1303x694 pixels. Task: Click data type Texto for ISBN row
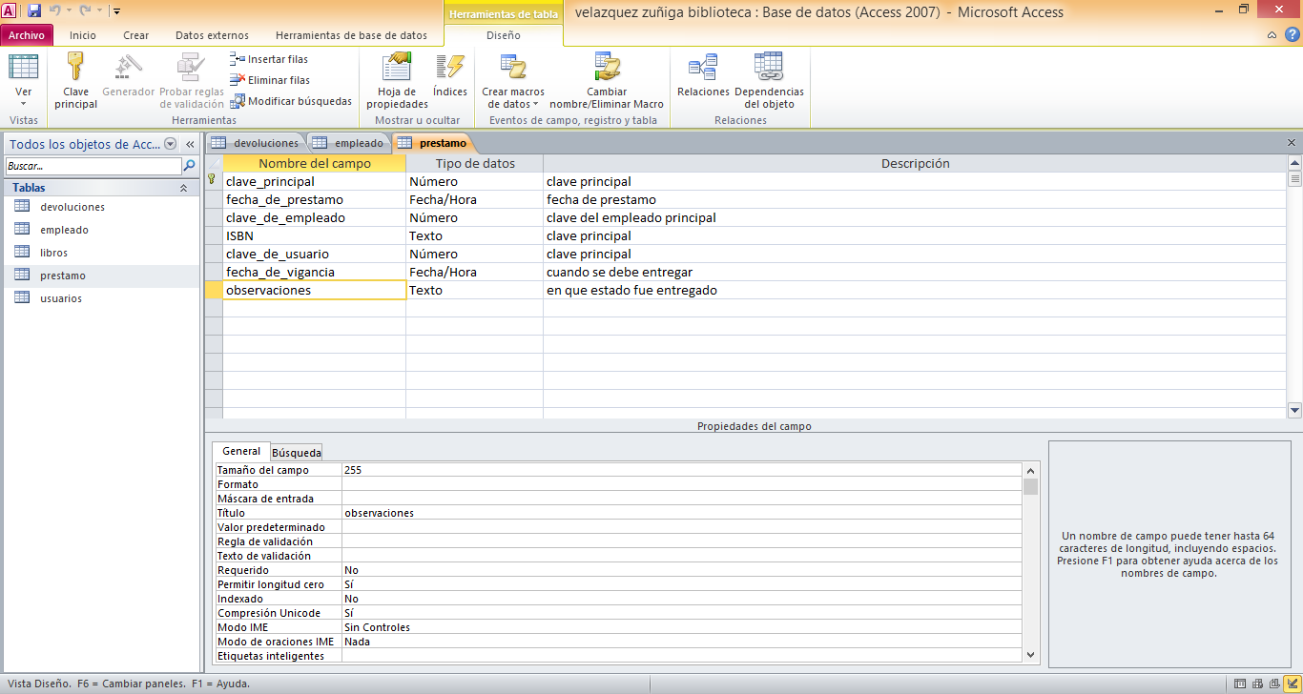click(x=474, y=235)
